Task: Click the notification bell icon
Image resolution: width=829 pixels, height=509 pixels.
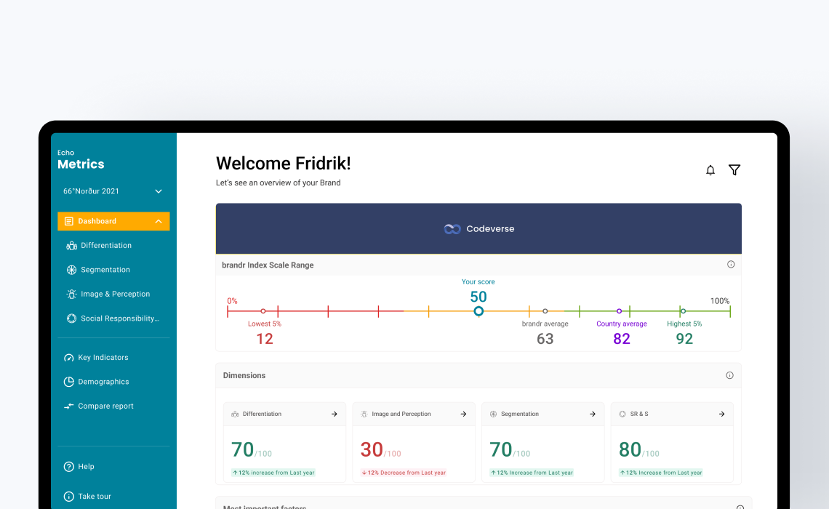Action: pyautogui.click(x=710, y=170)
